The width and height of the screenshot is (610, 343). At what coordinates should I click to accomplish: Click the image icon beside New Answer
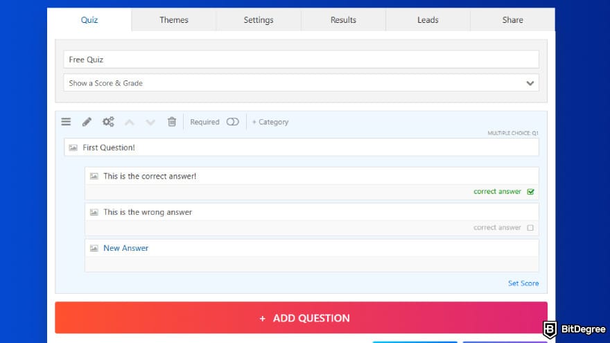coord(94,249)
